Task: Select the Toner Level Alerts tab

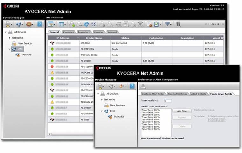Action: pos(221,94)
